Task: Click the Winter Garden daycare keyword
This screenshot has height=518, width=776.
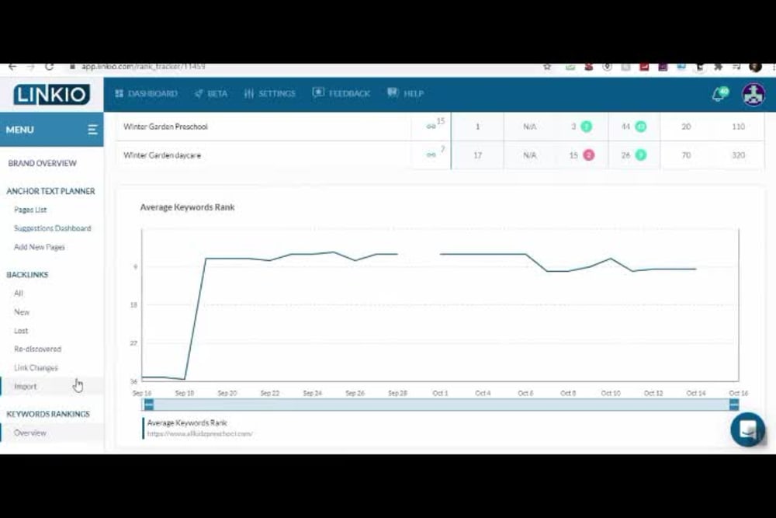Action: (x=162, y=155)
